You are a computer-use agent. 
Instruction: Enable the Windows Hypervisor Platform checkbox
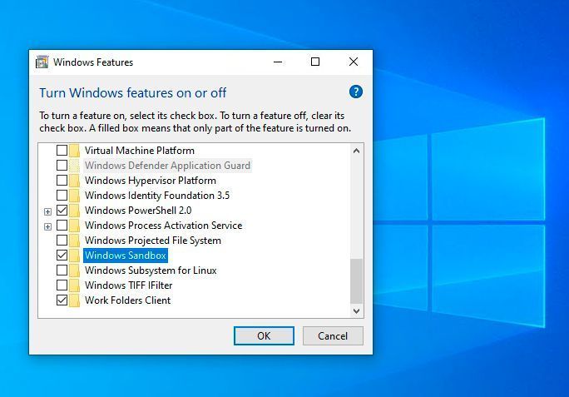tap(62, 180)
